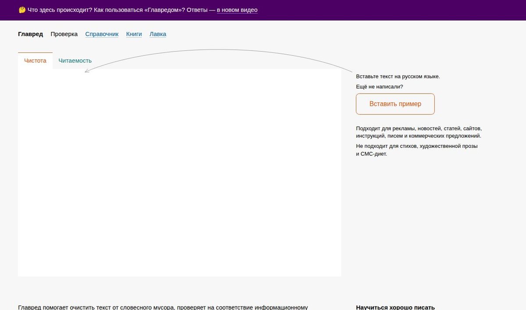Click the 'Не подходит для стихов' paragraph
Image resolution: width=526 pixels, height=310 pixels.
pos(417,150)
